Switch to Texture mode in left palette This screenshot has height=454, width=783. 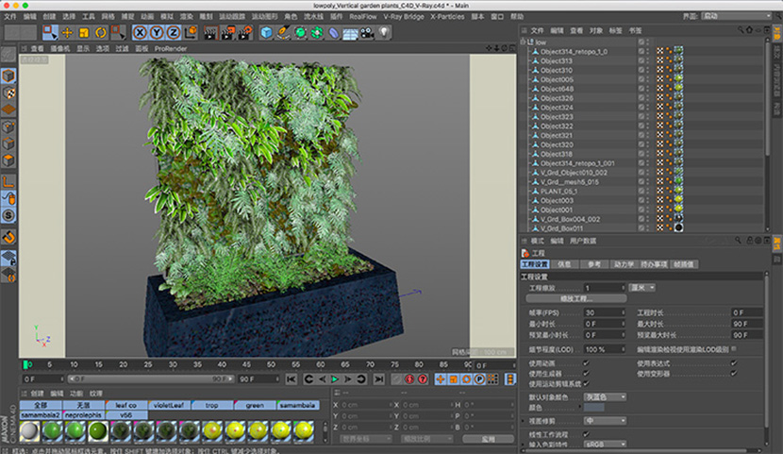coord(8,92)
